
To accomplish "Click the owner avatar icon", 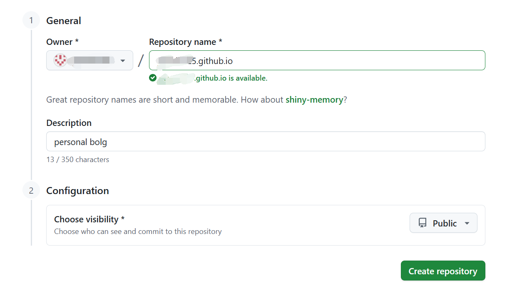I will click(60, 61).
